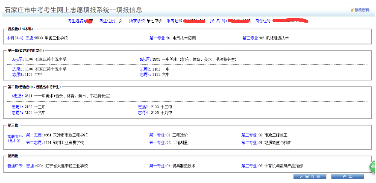Open the 修改密码 link
This screenshot has width=376, height=183.
click(x=362, y=10)
